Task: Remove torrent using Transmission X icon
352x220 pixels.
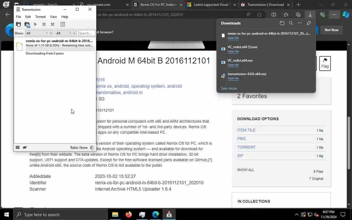Action: (x=53, y=24)
